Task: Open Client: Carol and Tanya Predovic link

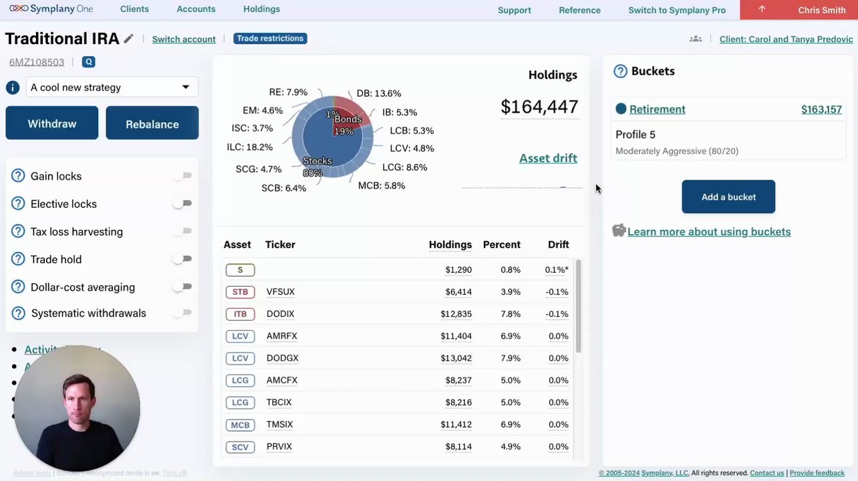Action: point(786,39)
